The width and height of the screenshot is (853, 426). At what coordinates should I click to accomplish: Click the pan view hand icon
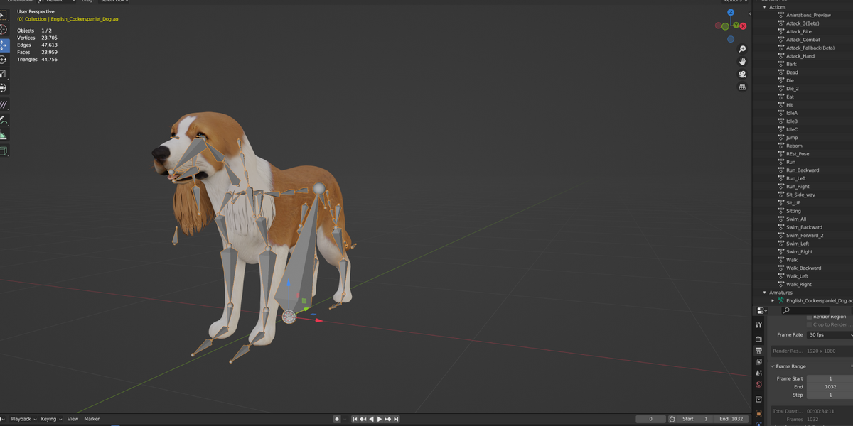(742, 62)
